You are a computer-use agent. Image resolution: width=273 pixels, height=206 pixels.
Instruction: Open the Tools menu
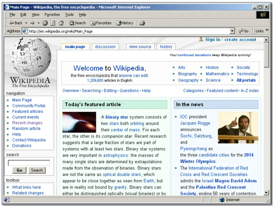[x=69, y=15]
